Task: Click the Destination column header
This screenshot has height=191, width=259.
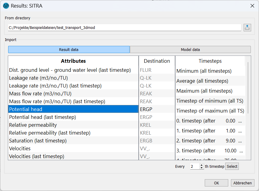Action: (157, 61)
